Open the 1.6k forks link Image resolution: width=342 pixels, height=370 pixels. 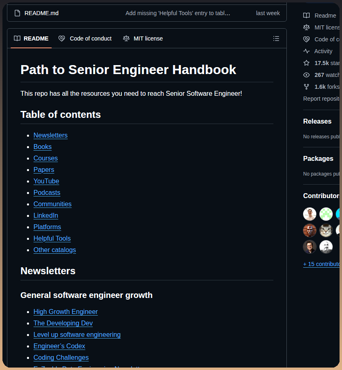tap(327, 87)
